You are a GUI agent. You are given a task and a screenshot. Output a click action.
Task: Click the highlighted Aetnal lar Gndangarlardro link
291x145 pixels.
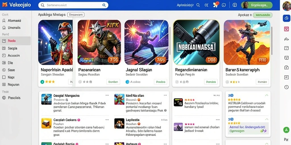[x=247, y=127]
